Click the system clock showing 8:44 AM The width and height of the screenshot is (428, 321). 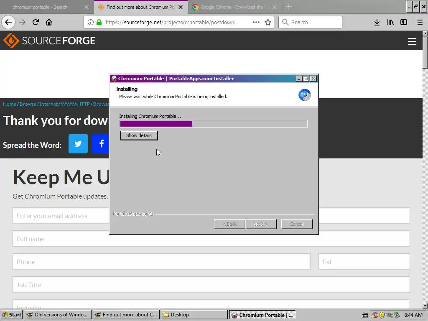(413, 315)
